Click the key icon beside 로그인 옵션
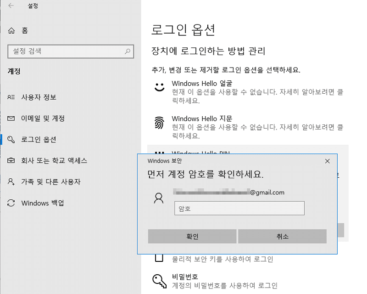 pyautogui.click(x=11, y=140)
